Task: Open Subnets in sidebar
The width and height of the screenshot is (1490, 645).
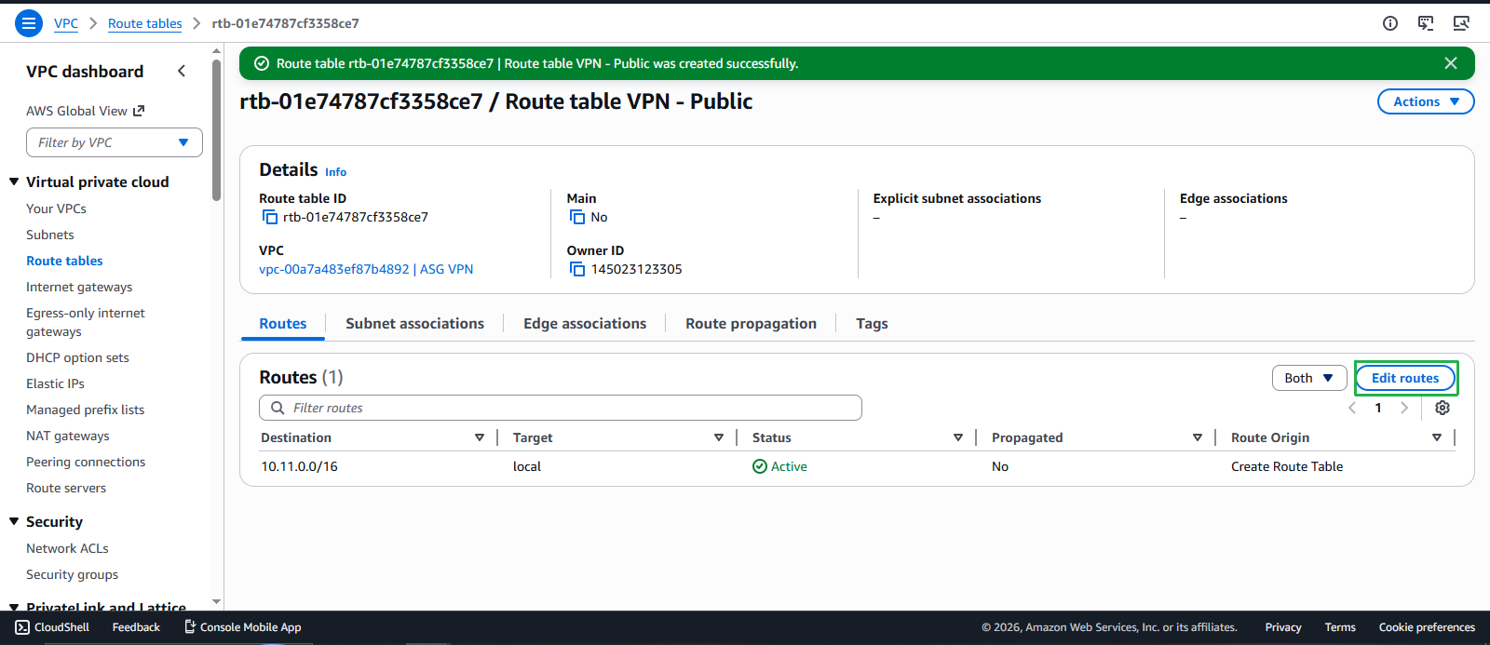Action: pyautogui.click(x=50, y=235)
